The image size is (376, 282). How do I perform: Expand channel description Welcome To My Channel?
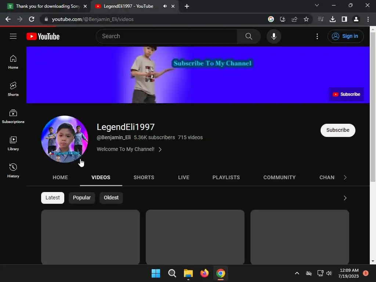click(129, 149)
